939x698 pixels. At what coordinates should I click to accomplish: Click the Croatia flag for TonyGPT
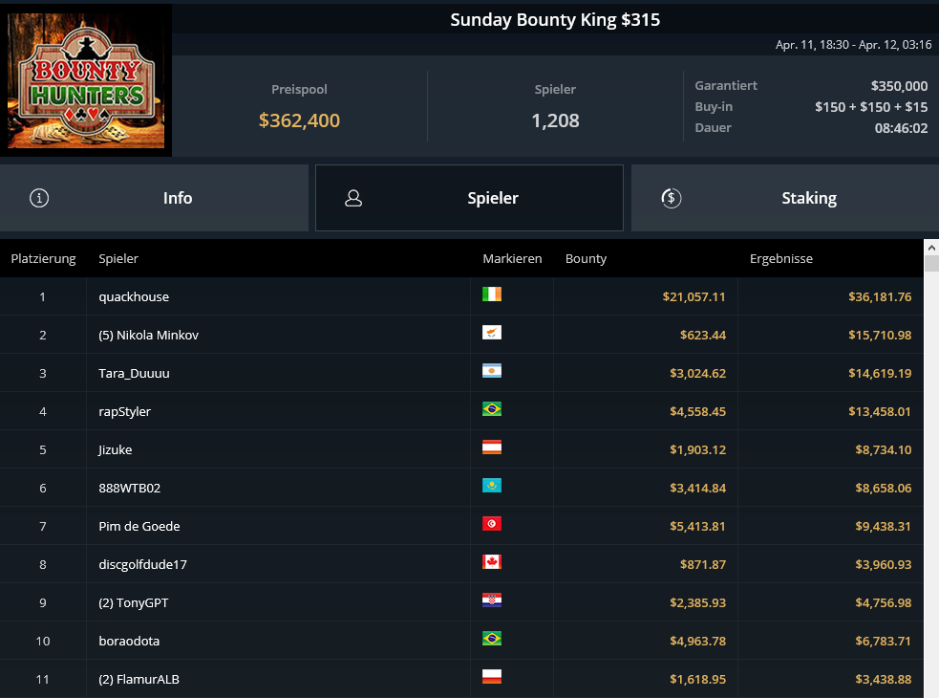[492, 600]
